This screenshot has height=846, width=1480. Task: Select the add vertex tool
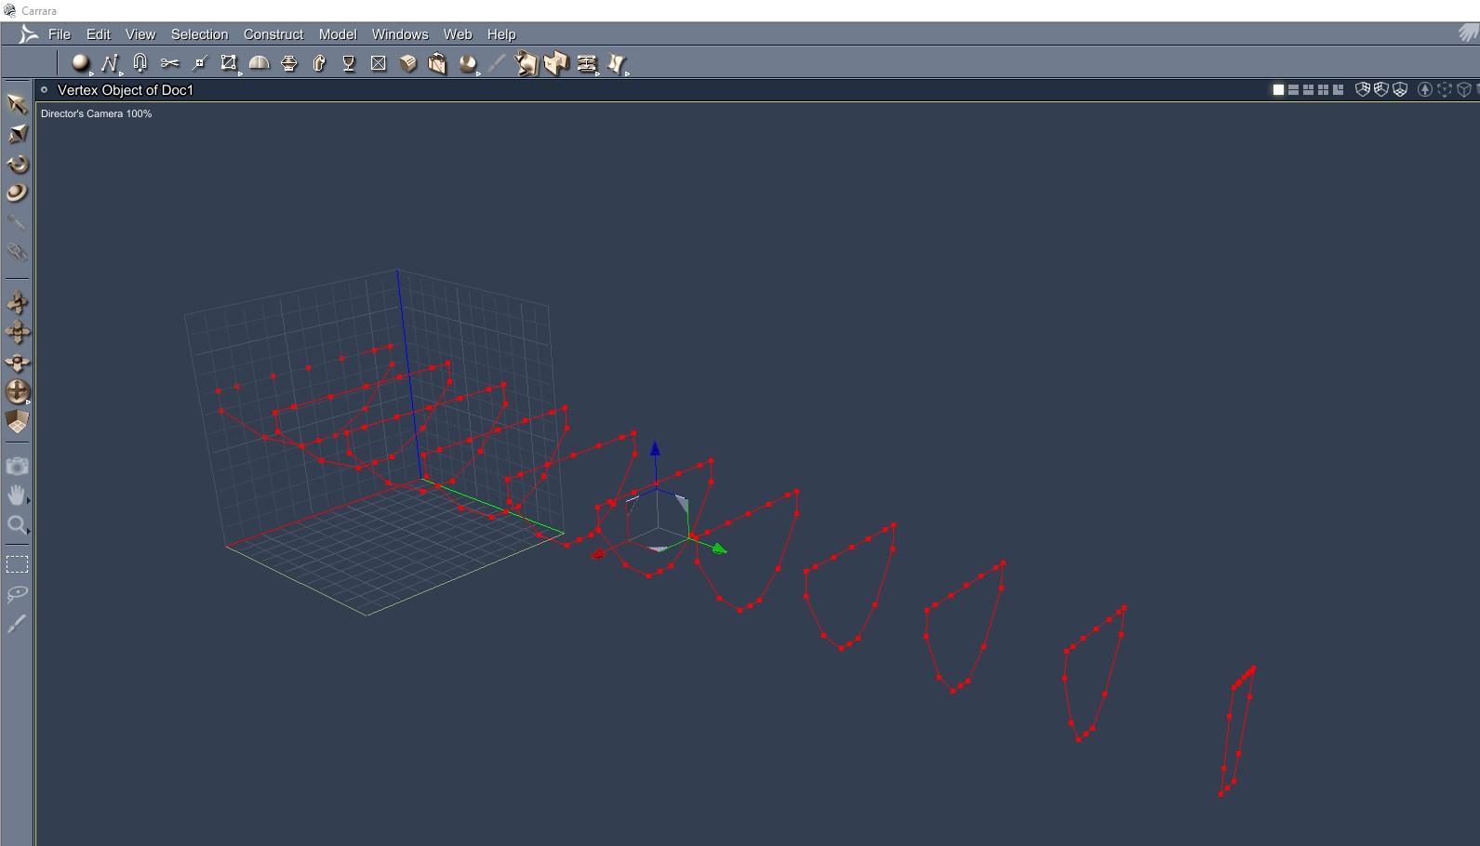(x=199, y=63)
